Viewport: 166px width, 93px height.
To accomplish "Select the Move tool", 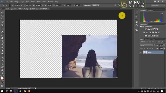I will click(x=2, y=12).
